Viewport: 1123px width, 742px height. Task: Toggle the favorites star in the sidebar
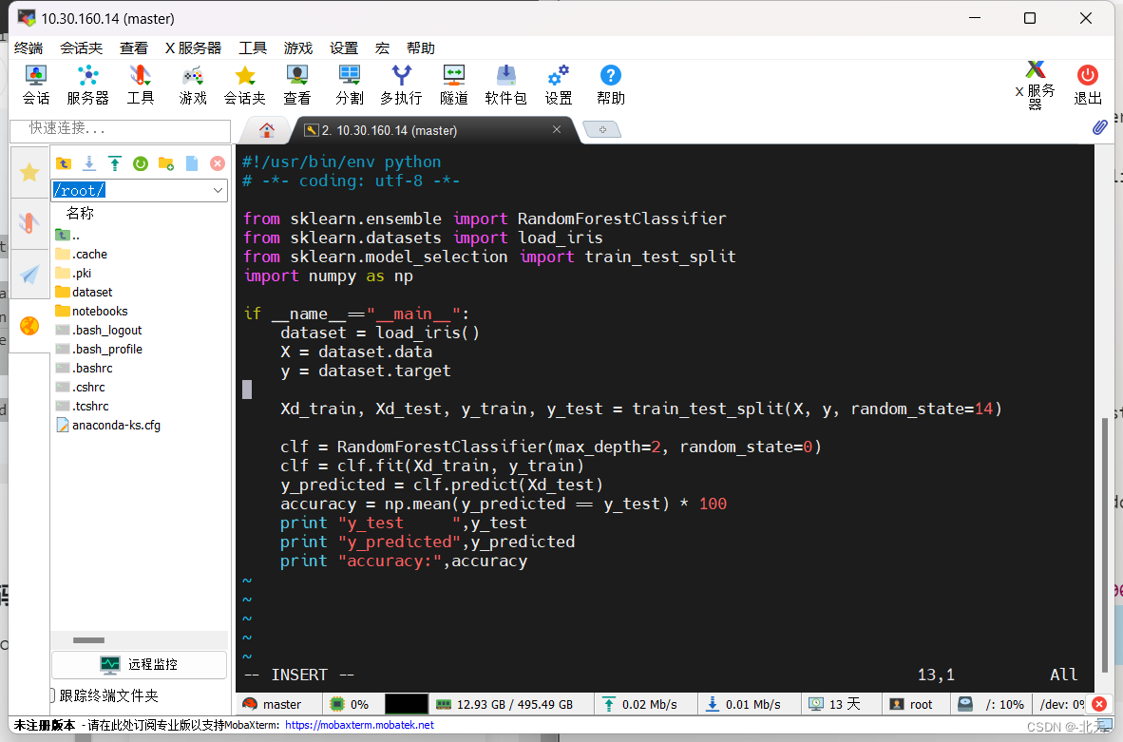point(29,173)
